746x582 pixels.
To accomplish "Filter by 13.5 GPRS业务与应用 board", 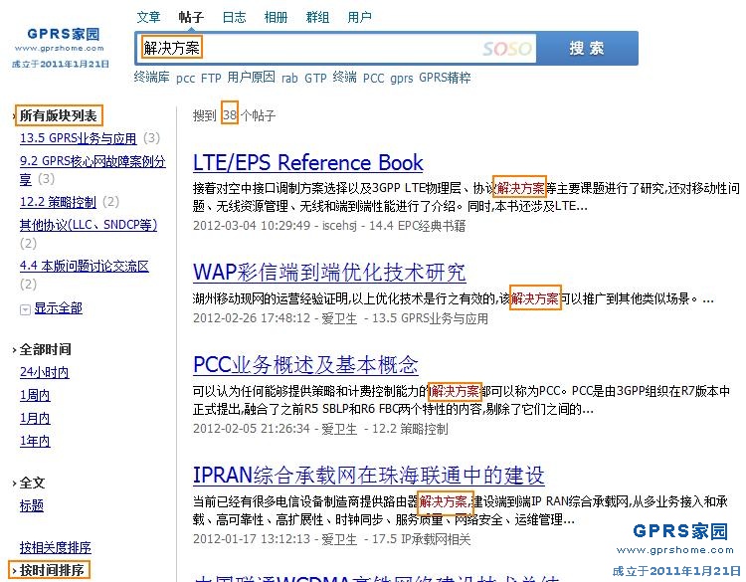I will coord(79,138).
